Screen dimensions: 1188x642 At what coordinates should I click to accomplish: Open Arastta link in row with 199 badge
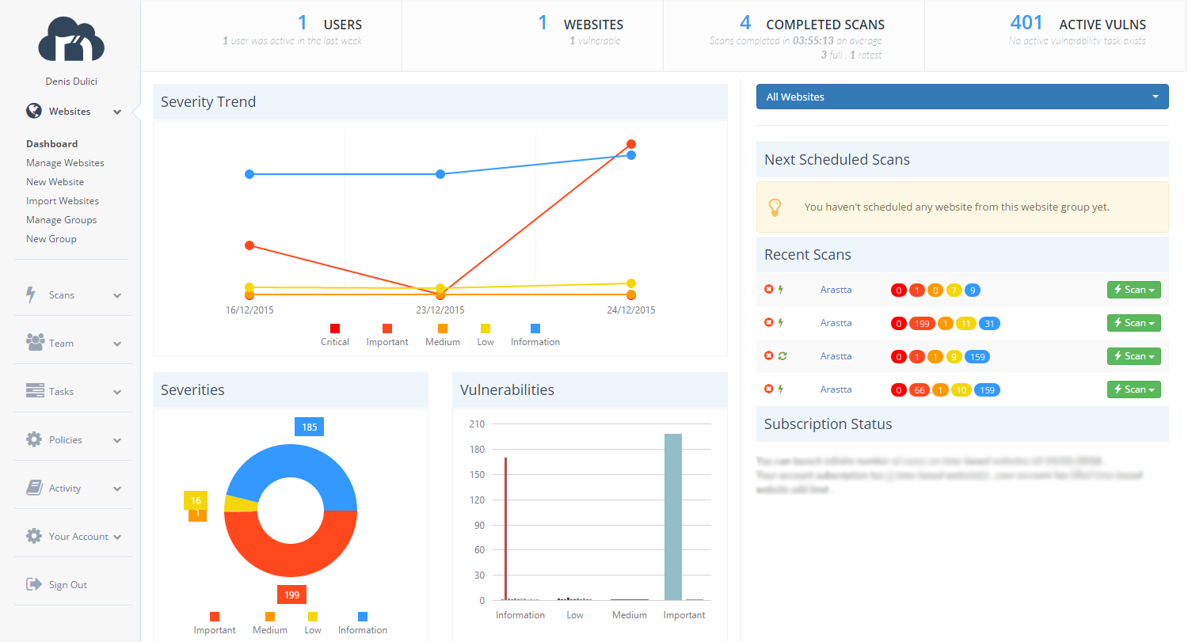pos(836,323)
